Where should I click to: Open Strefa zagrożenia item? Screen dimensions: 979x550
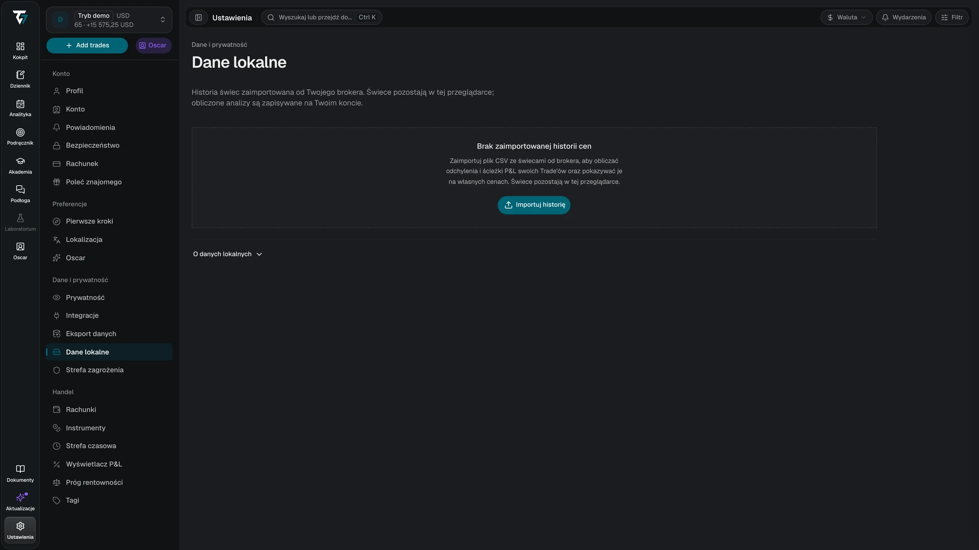click(x=109, y=370)
